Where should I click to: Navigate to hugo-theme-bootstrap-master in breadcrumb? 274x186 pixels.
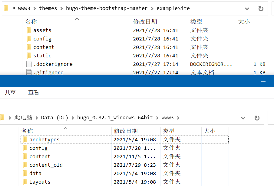coord(107,8)
